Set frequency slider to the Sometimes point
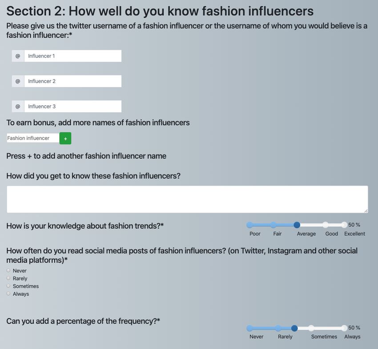 pos(311,328)
